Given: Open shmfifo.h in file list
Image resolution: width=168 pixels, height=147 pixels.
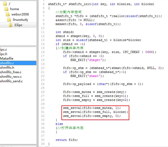Looking at the screenshot, I should tap(7, 68).
